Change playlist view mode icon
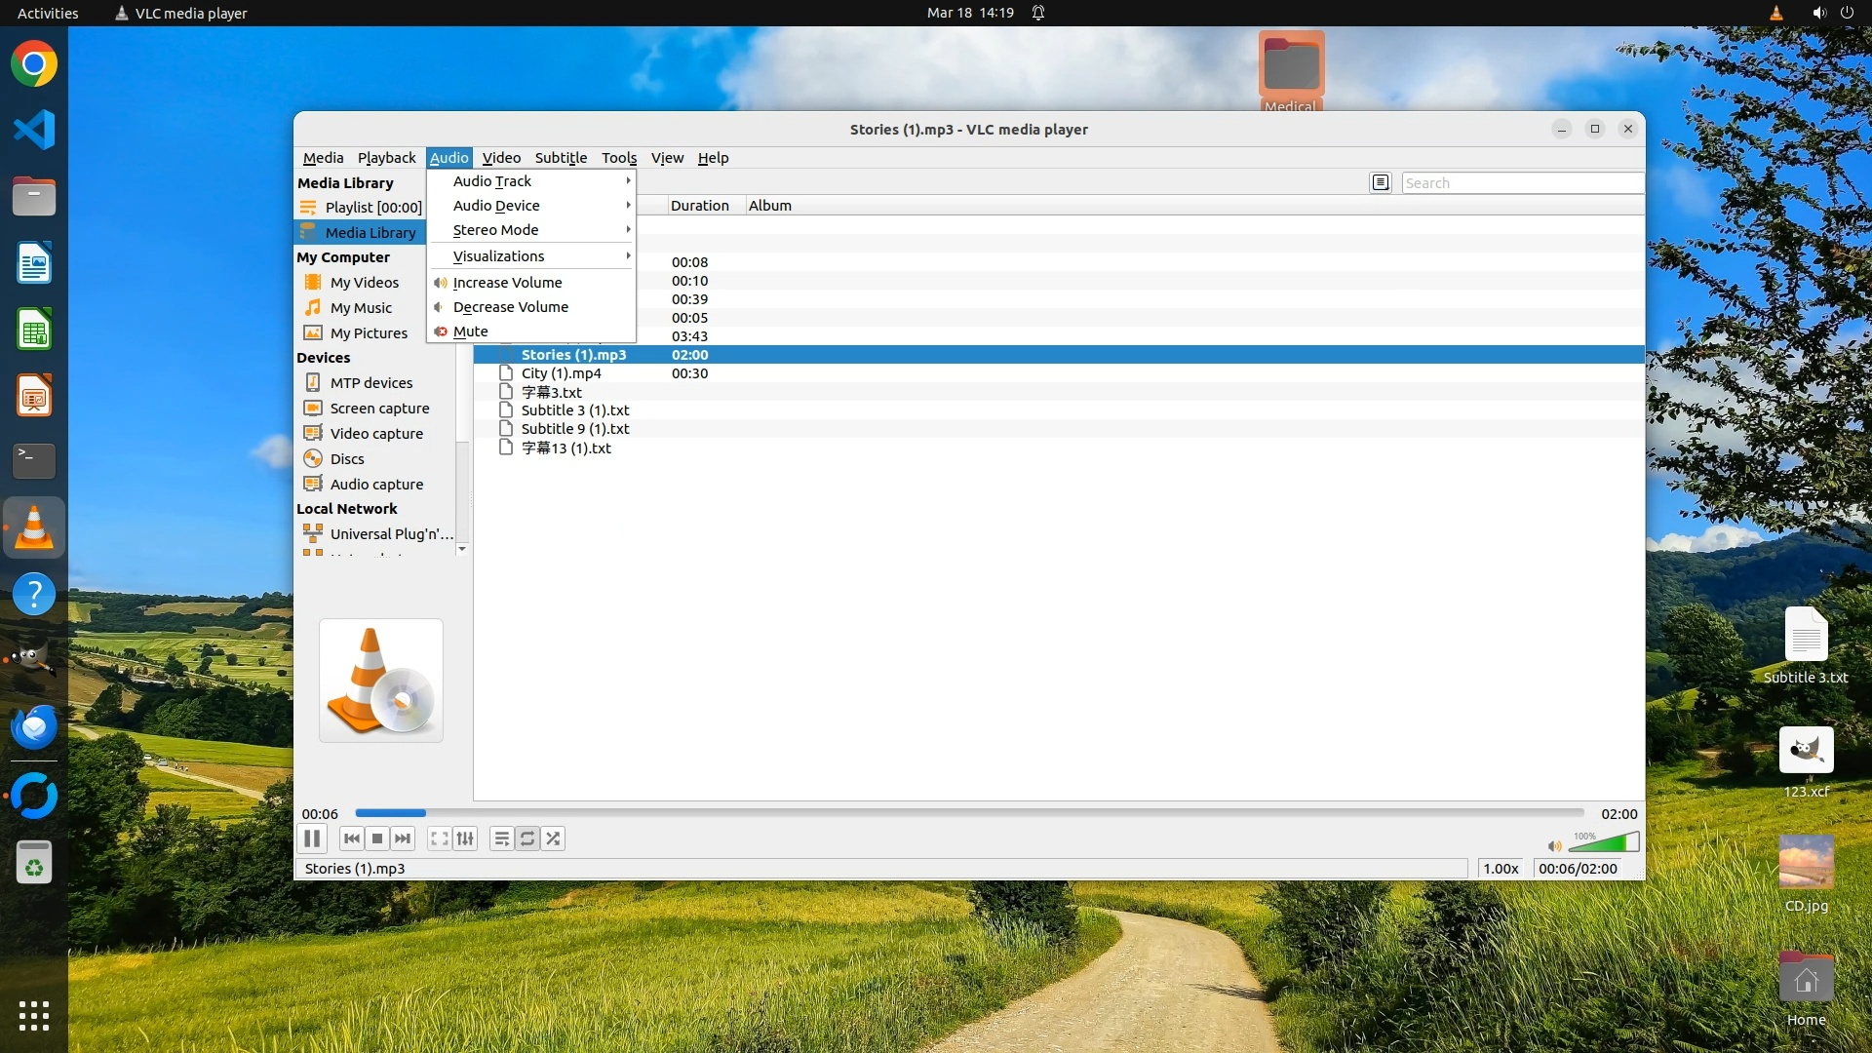Screen dimensions: 1872x1053 (1381, 182)
